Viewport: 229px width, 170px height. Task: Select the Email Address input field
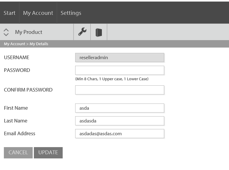click(x=120, y=134)
